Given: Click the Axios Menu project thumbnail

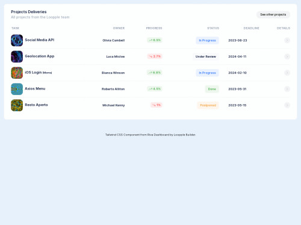Looking at the screenshot, I should click(17, 89).
